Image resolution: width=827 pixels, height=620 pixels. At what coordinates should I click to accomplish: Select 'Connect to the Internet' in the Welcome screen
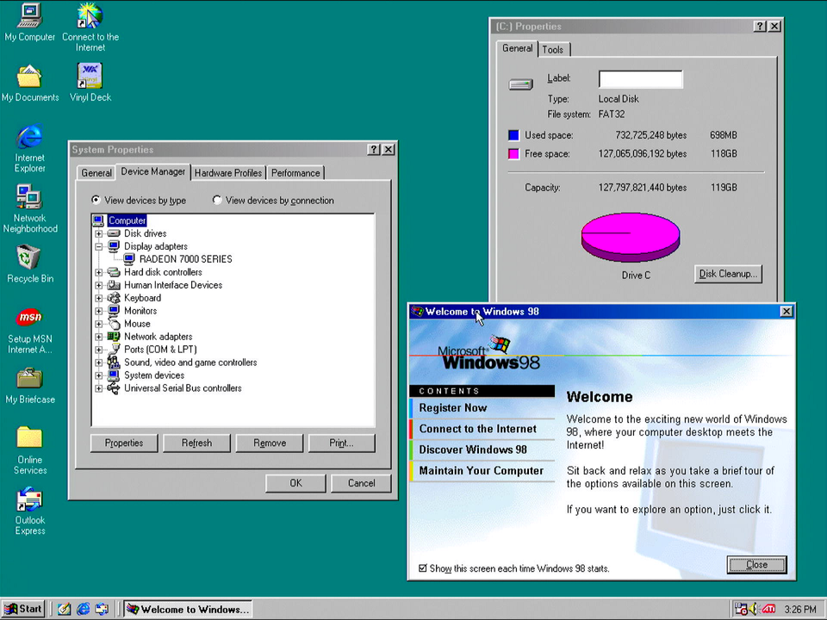(x=477, y=429)
